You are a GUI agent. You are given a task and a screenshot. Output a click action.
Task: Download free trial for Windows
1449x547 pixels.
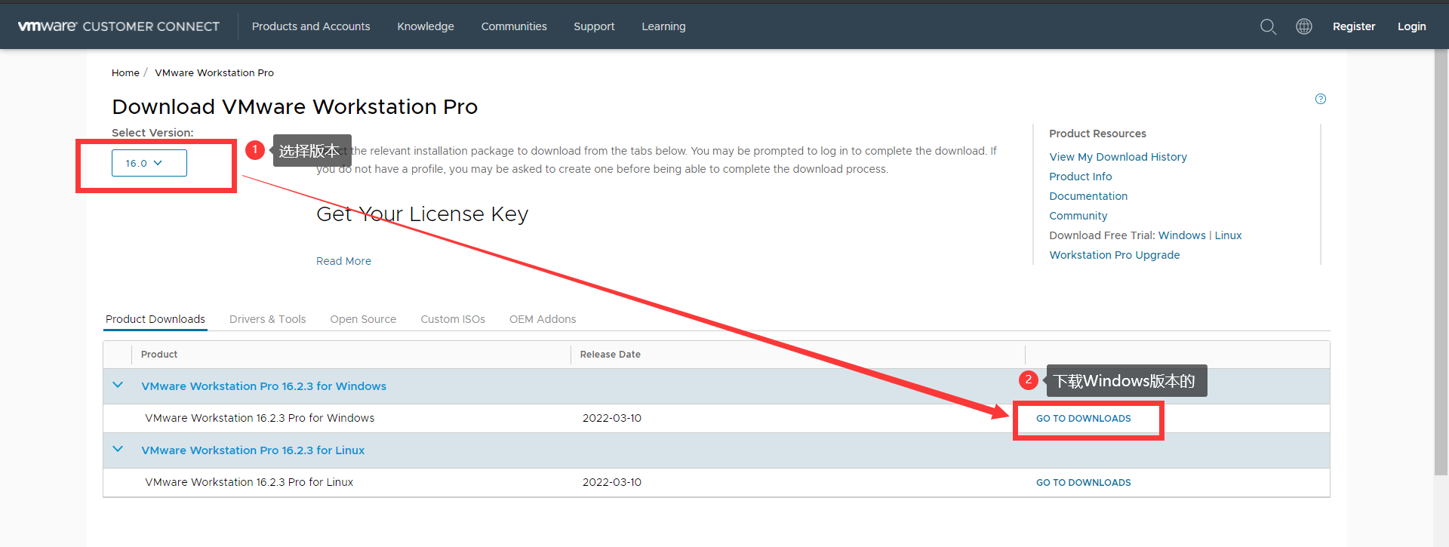[x=1182, y=235]
